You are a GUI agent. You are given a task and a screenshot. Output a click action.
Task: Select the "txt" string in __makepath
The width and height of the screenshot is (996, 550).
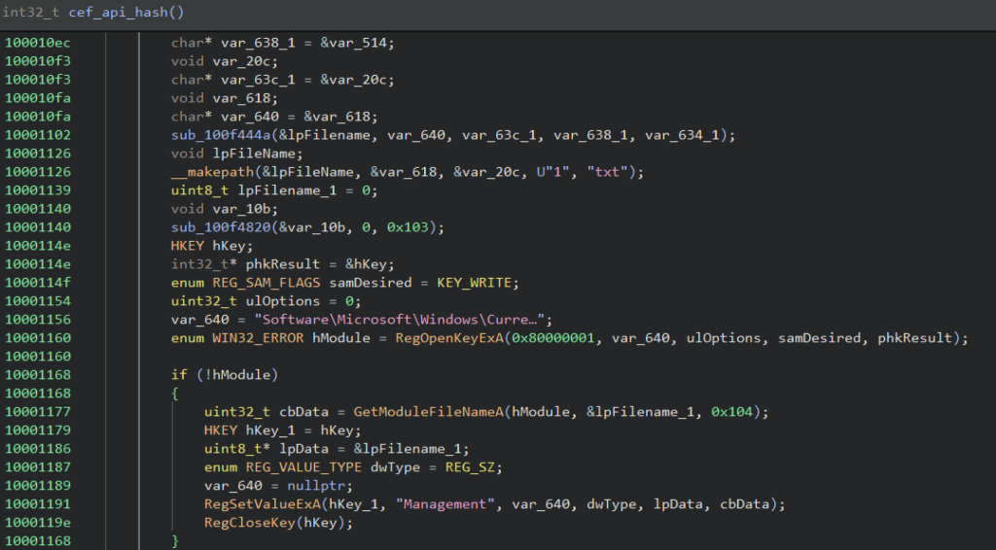(x=607, y=172)
